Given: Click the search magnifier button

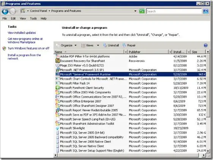Looking at the screenshot, I should [x=206, y=11].
